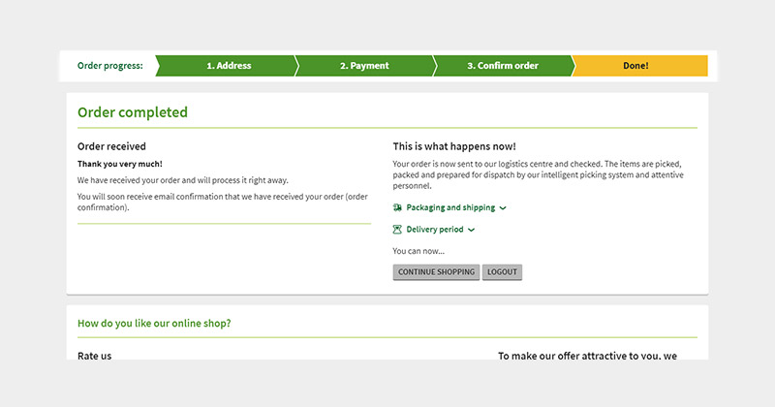The width and height of the screenshot is (775, 407).
Task: Click the Order completed heading
Action: click(x=133, y=112)
